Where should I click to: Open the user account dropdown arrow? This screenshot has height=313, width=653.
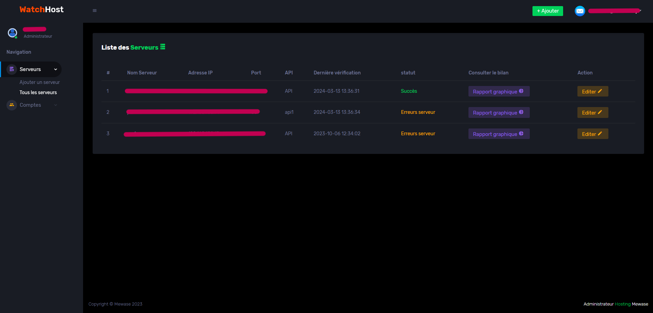click(640, 11)
